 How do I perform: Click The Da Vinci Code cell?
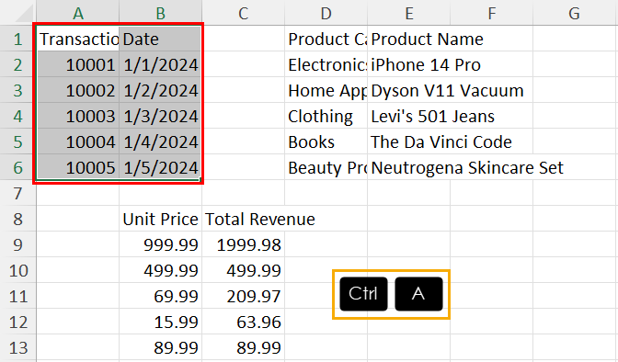point(408,141)
